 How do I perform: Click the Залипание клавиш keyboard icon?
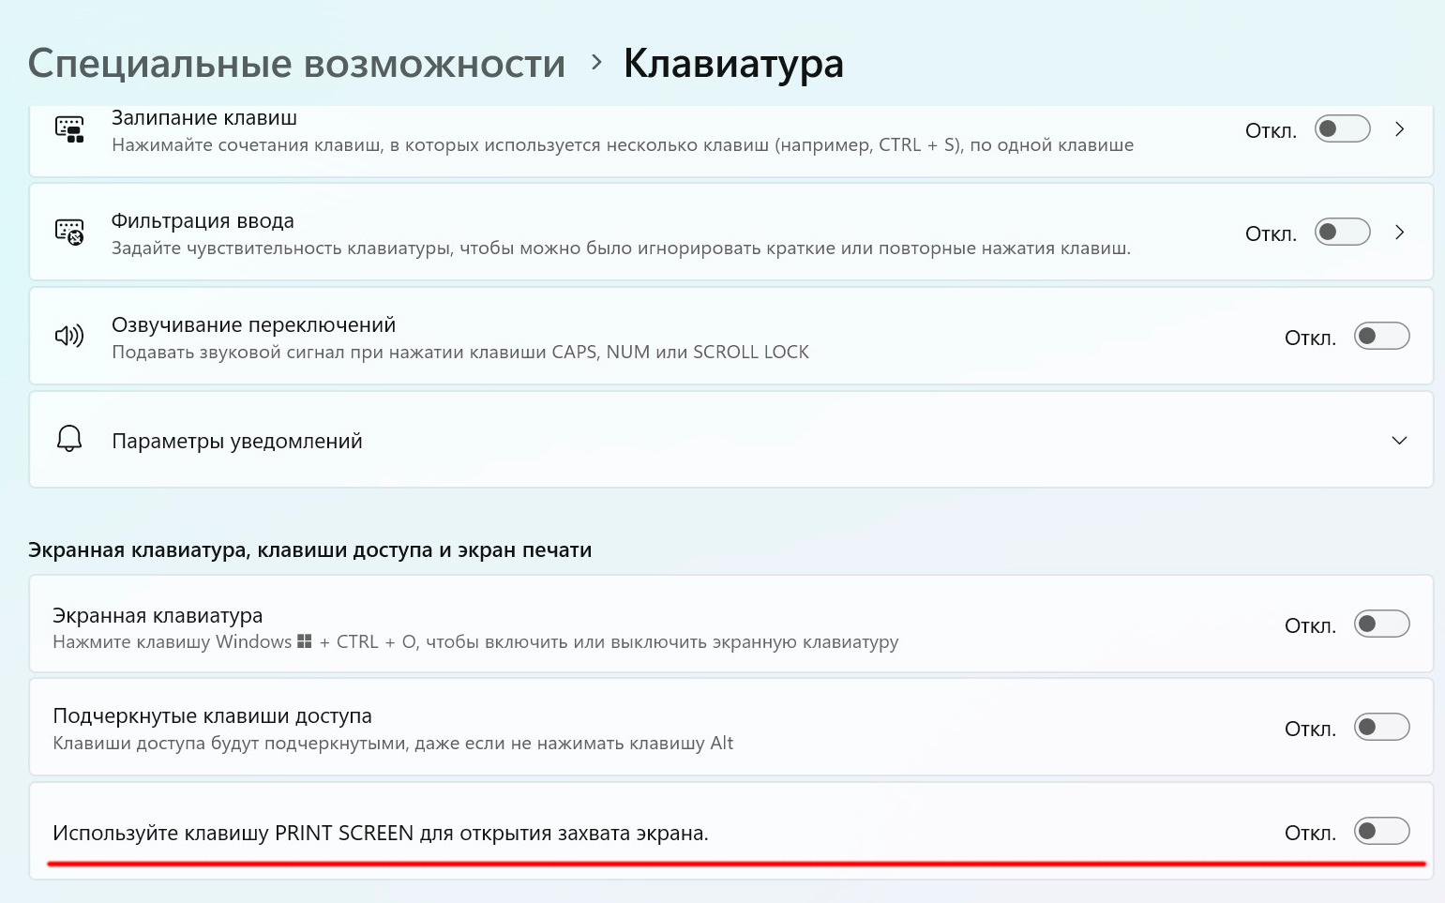[x=69, y=129]
